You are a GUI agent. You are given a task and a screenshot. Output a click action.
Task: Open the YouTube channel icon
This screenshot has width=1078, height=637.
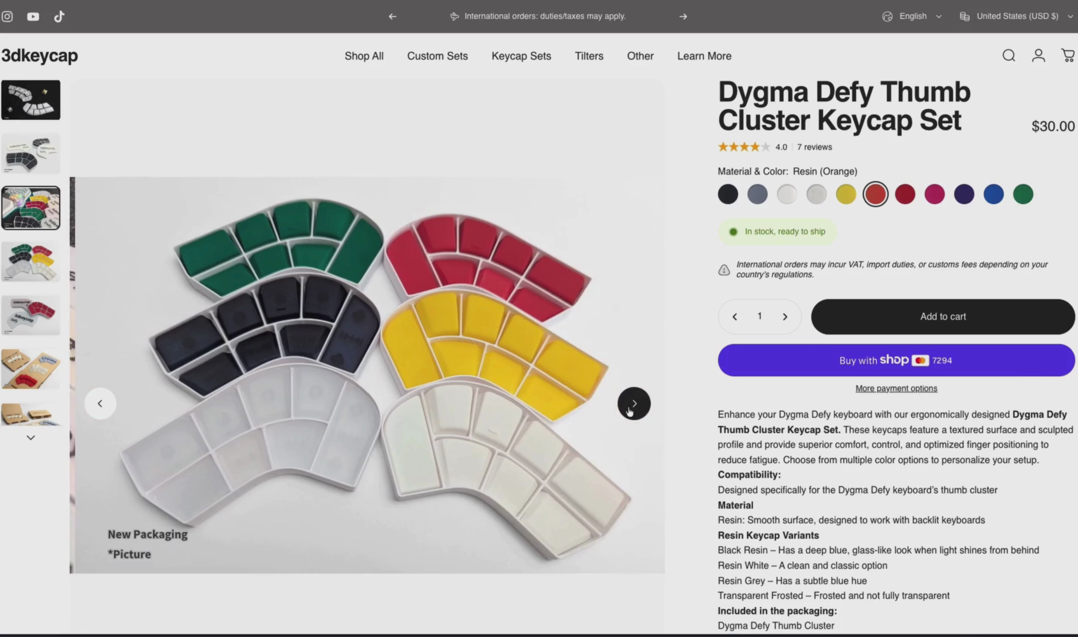pos(33,16)
